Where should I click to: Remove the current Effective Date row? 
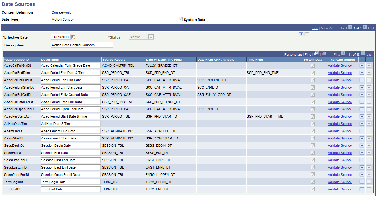pos(307,34)
